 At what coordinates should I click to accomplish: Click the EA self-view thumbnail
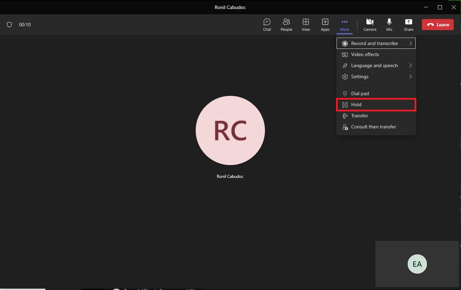point(417,264)
